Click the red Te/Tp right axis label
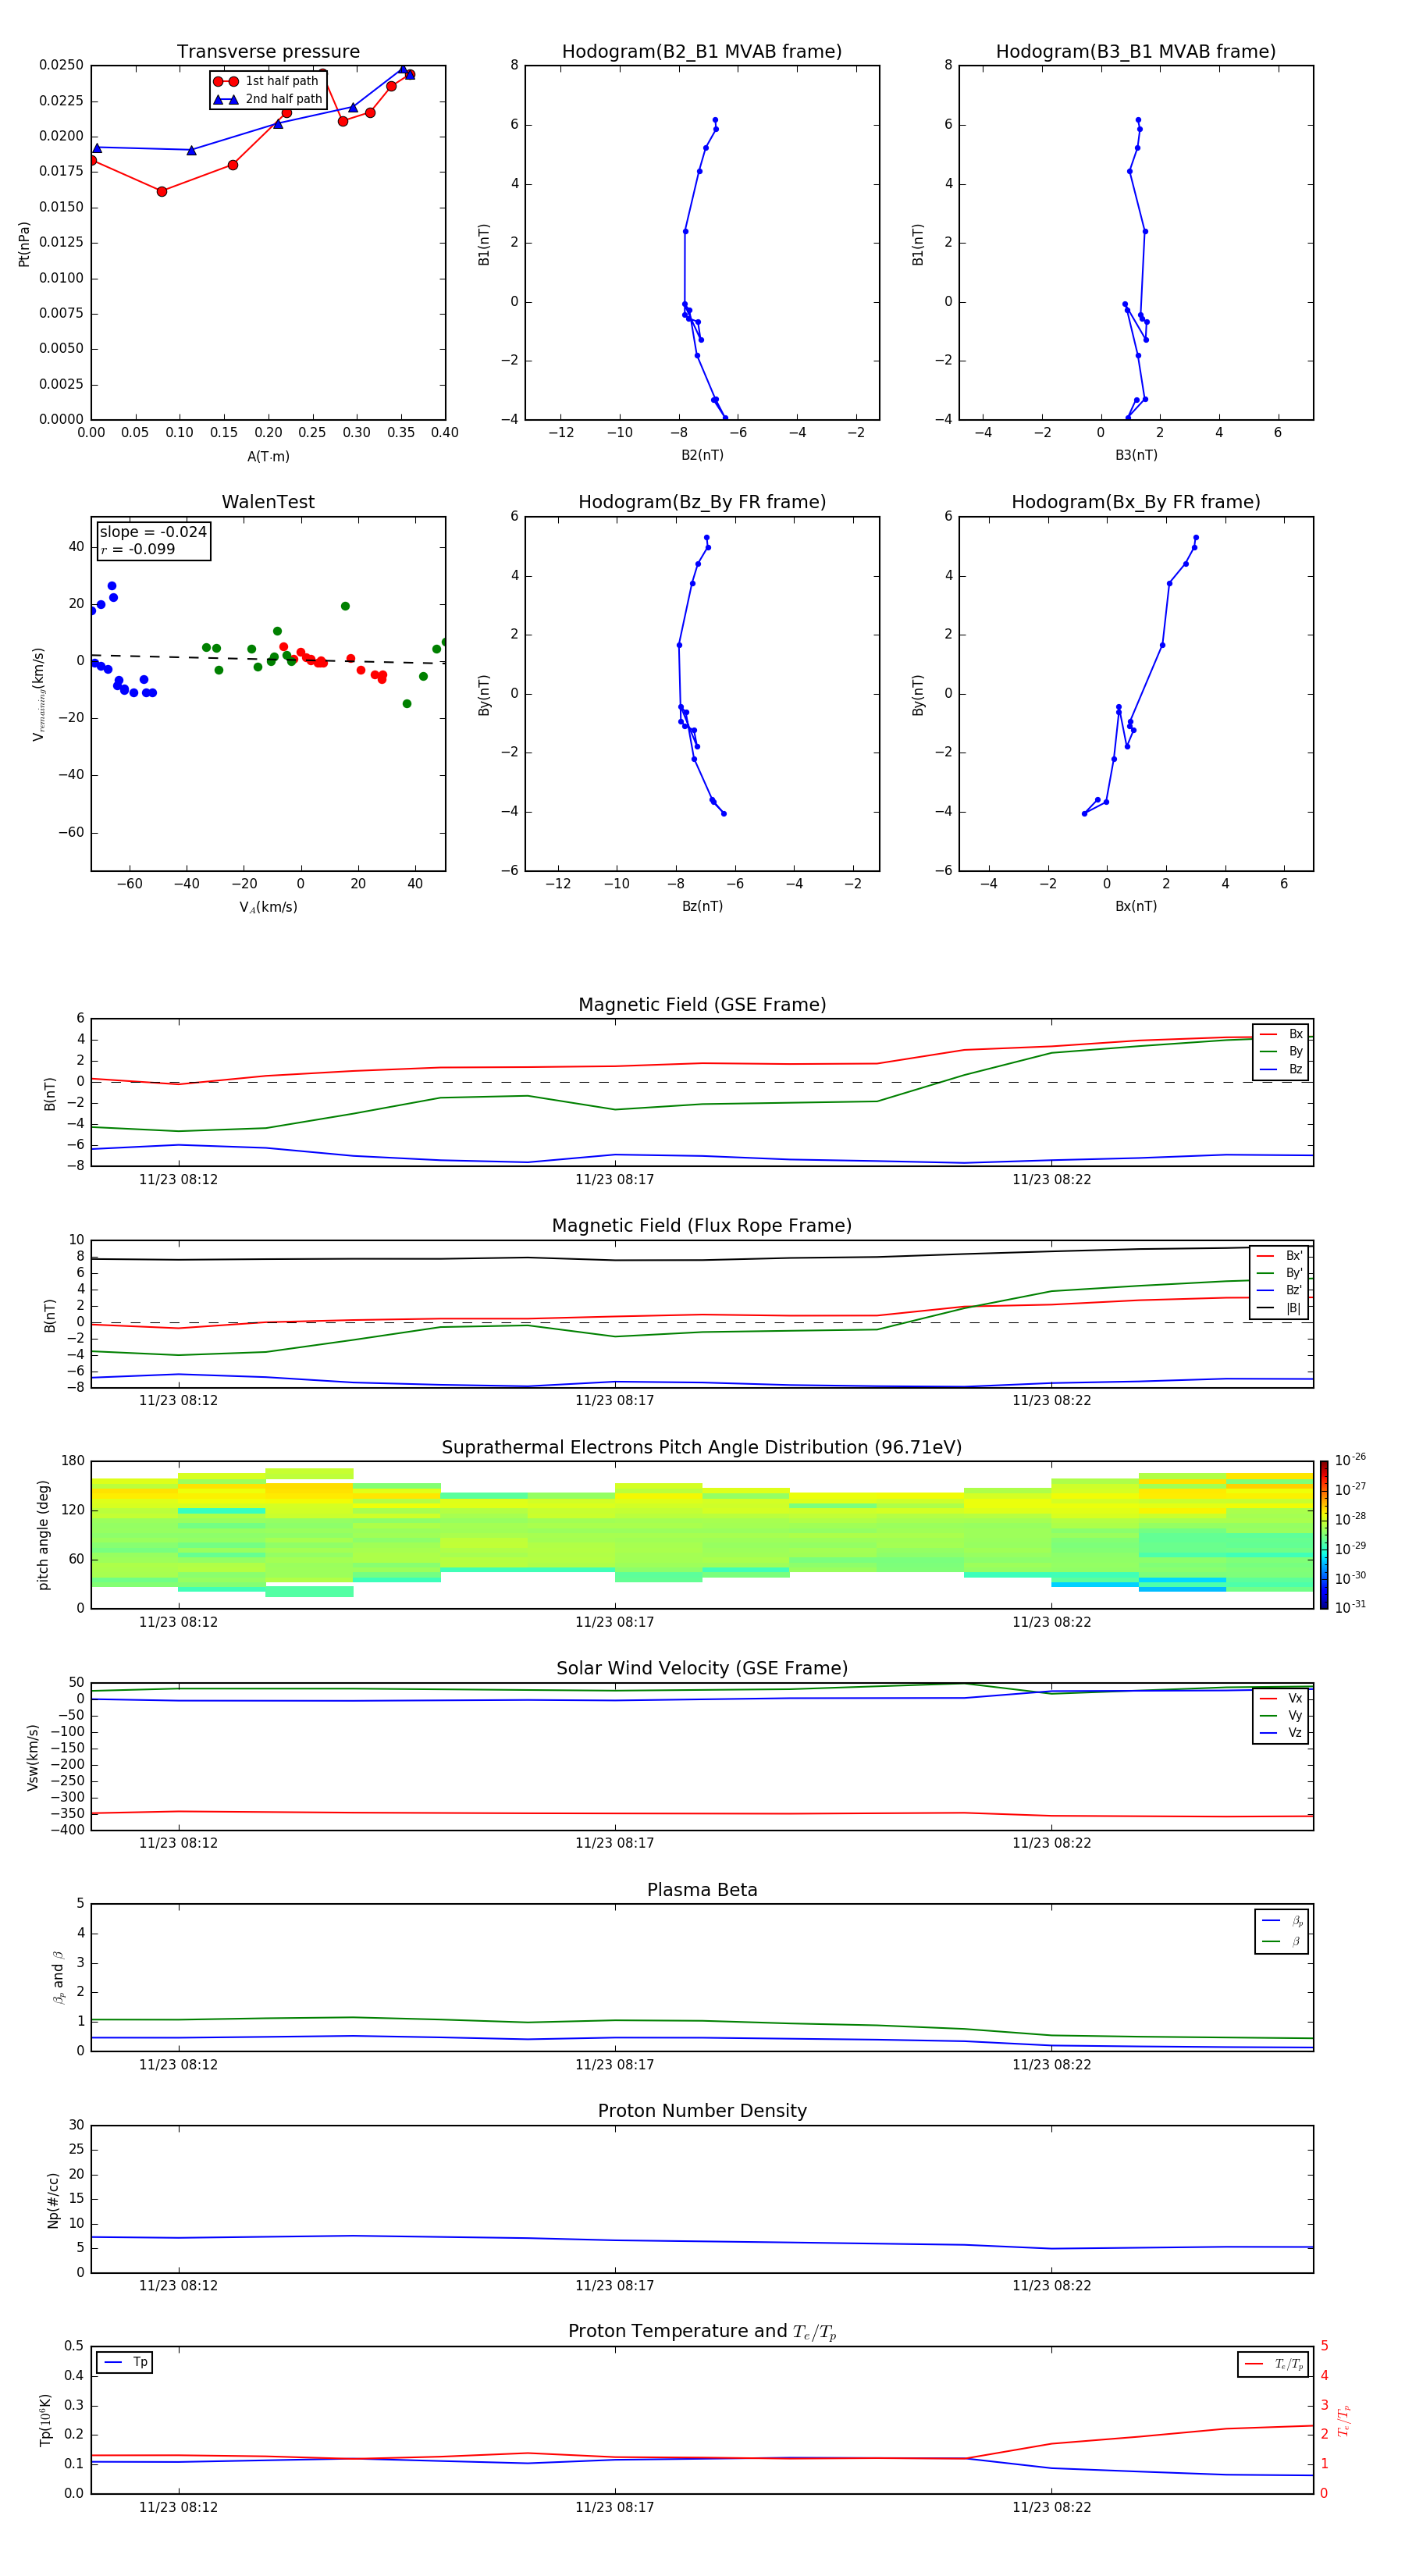1405x2576 pixels. (x=1344, y=2420)
